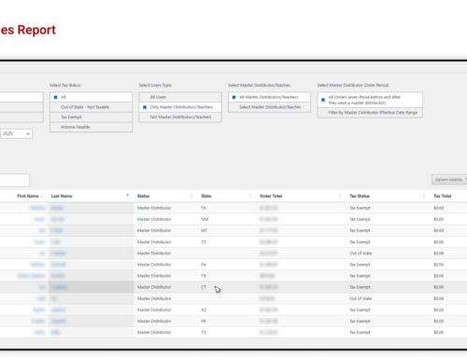The image size is (467, 357).
Task: Click the Tax Total column header
Action: 443,196
